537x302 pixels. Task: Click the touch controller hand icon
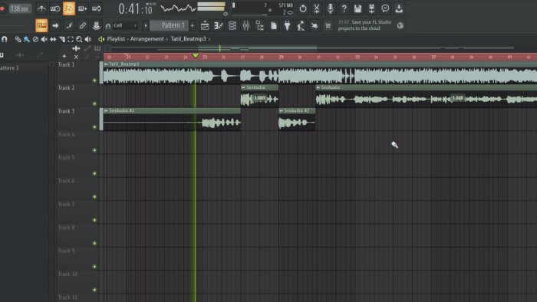tap(315, 25)
